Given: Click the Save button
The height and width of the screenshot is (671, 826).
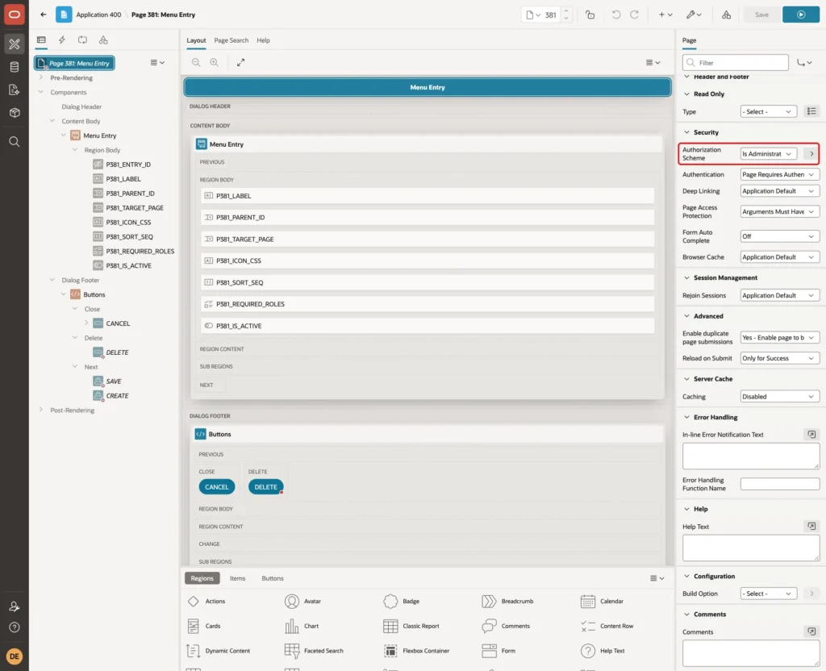Looking at the screenshot, I should click(761, 15).
